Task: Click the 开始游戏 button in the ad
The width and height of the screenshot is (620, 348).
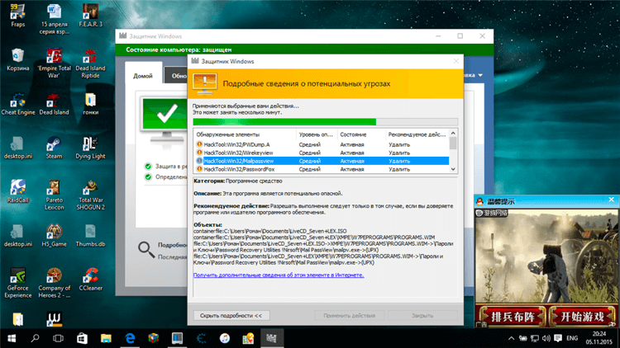Action: [x=583, y=317]
